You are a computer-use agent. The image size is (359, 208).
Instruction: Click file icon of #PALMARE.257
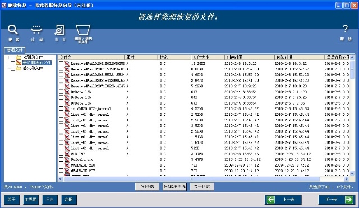pyautogui.click(x=67, y=171)
